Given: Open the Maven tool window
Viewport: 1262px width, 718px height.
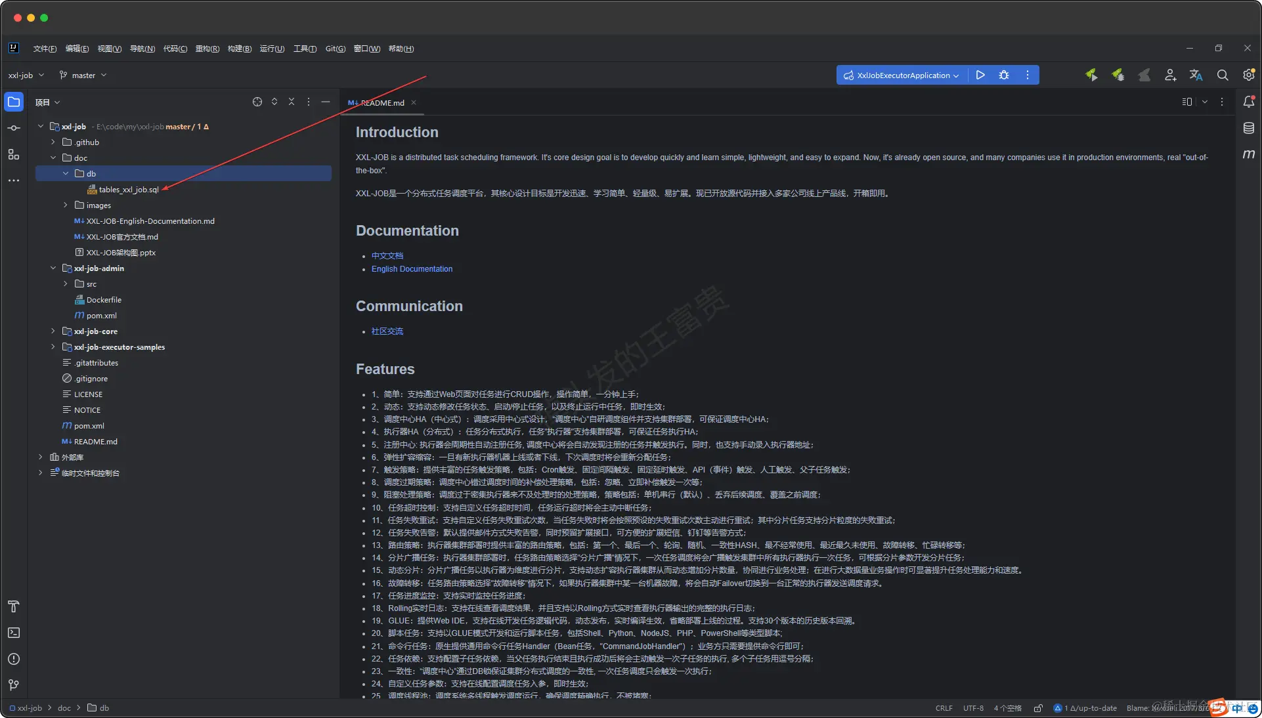Looking at the screenshot, I should (1248, 154).
